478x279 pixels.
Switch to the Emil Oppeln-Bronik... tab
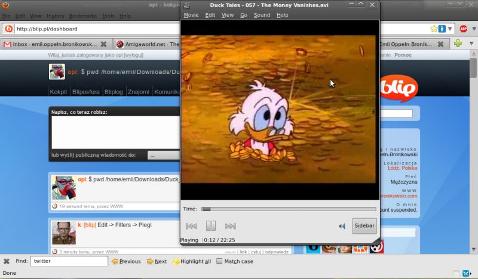tap(406, 44)
